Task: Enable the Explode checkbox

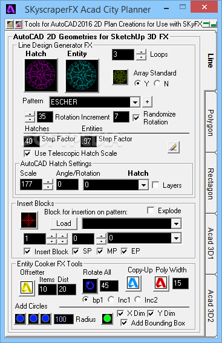Action: tap(151, 210)
